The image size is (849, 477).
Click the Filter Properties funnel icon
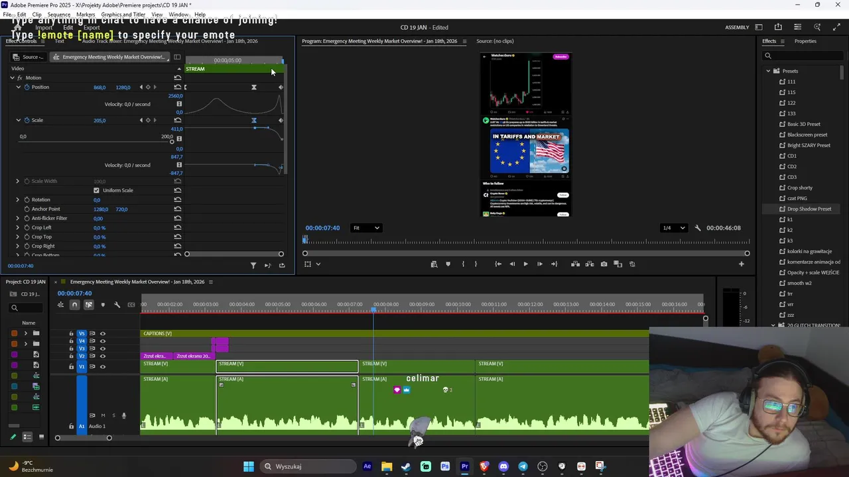(x=253, y=266)
